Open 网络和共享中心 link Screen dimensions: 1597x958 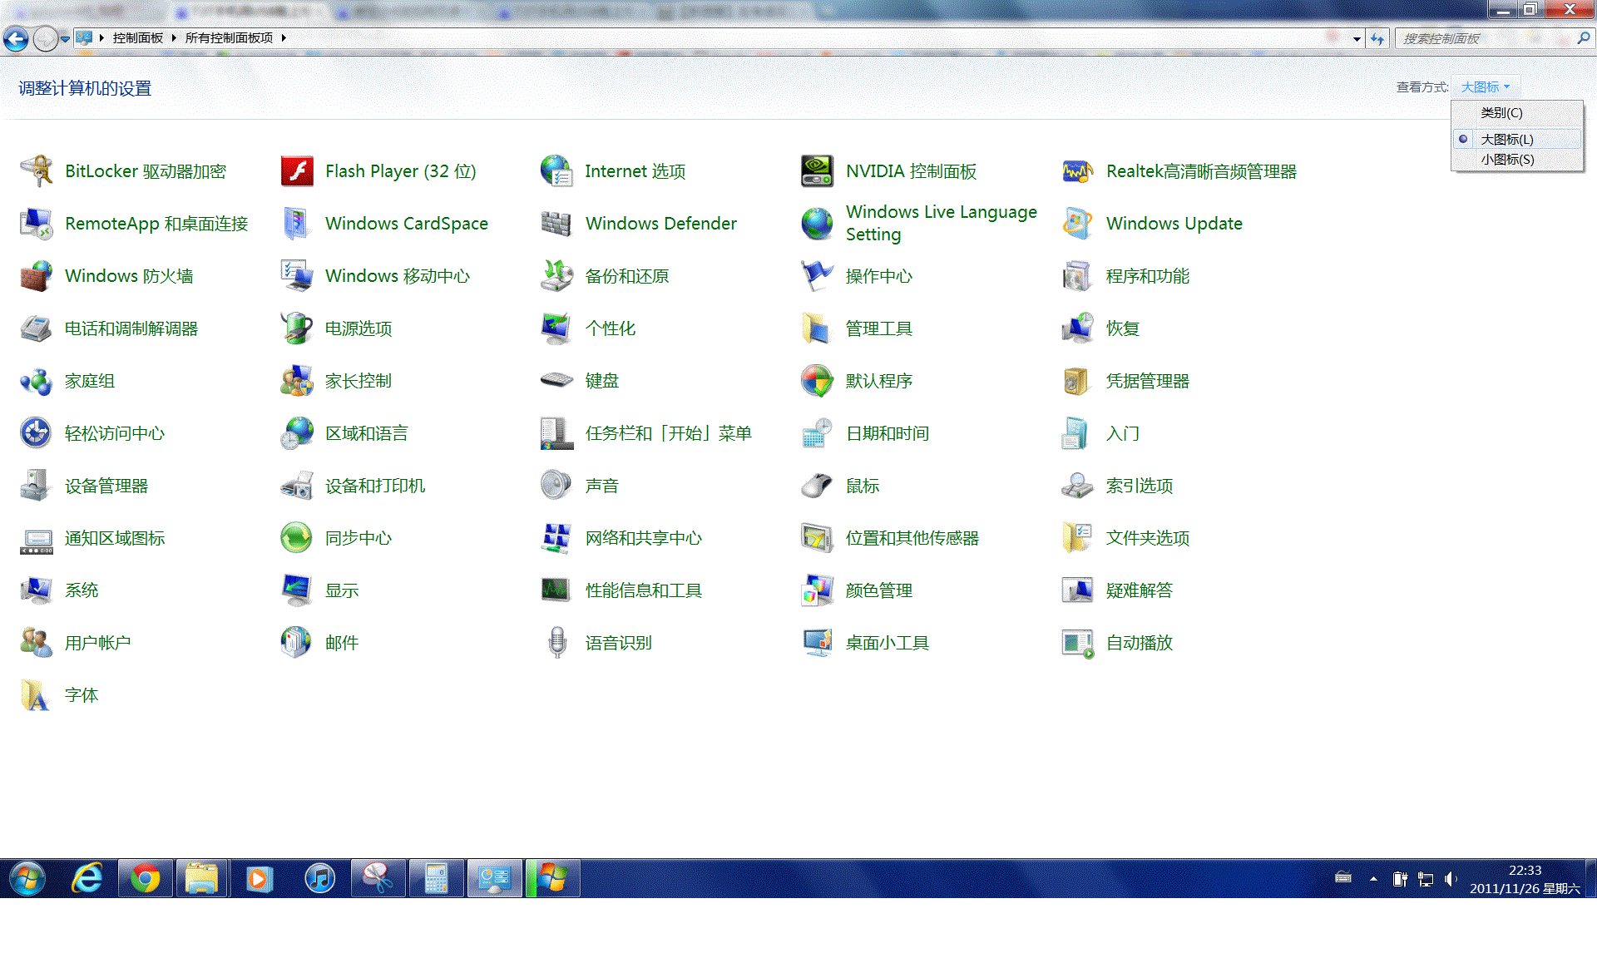643,538
